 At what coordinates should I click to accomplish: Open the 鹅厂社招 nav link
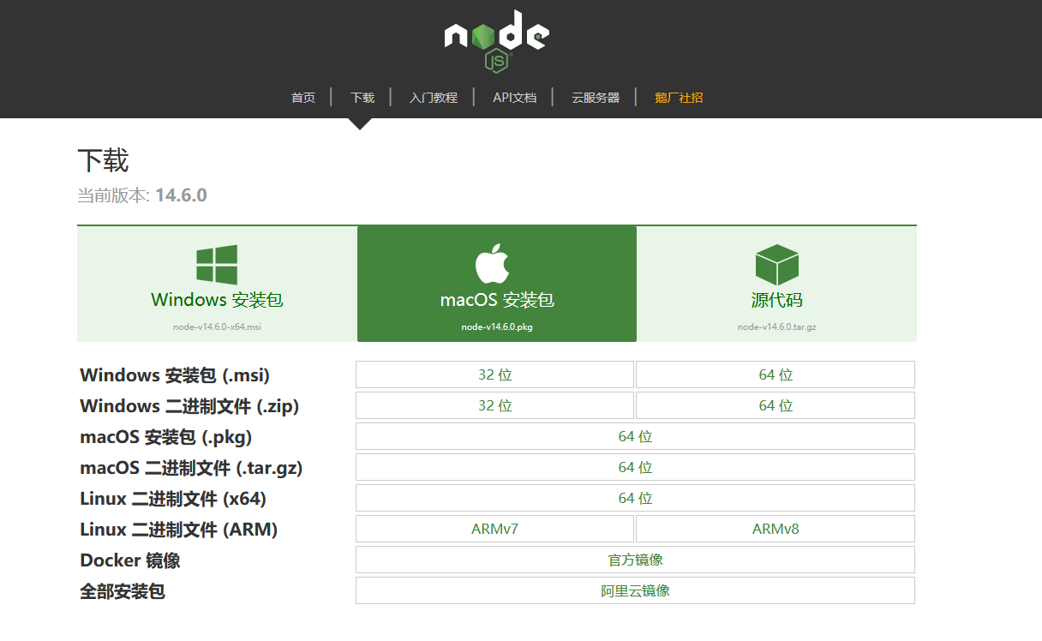[x=679, y=98]
